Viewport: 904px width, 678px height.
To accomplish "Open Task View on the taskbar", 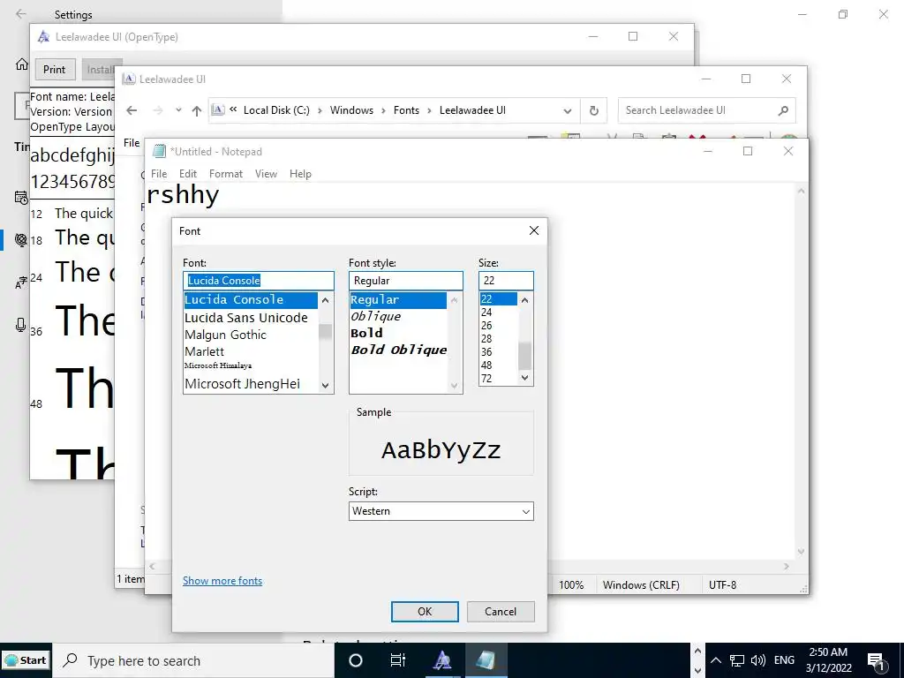I will [x=398, y=660].
